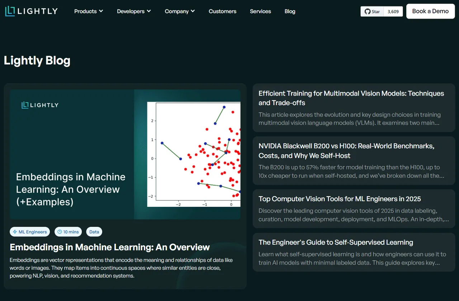The width and height of the screenshot is (459, 301).
Task: Click the Book a Demo button
Action: [430, 11]
